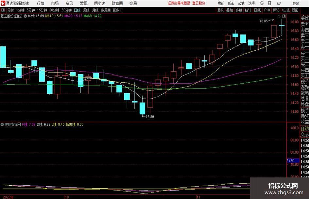Click the 登云股份(日线) chart title

click(11, 16)
